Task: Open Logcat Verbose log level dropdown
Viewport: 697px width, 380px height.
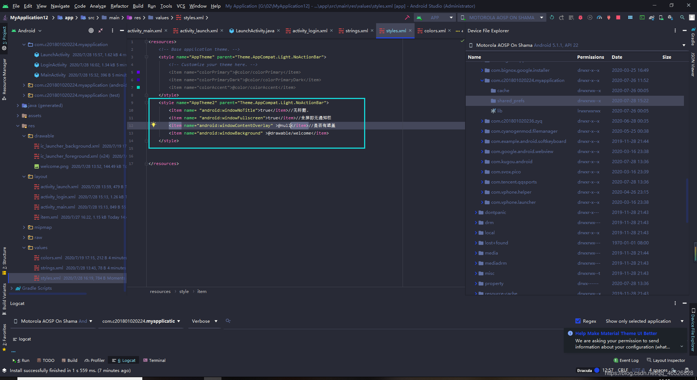Action: tap(205, 321)
